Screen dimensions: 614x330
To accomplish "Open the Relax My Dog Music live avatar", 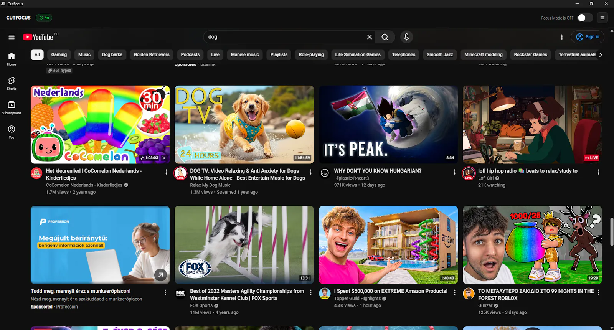I will tap(180, 173).
